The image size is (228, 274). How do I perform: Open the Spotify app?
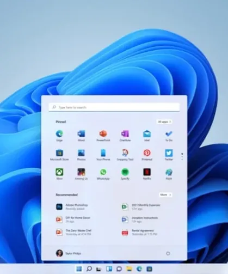click(125, 174)
